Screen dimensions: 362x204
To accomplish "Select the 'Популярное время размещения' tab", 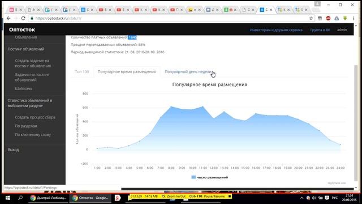I will 127,72.
